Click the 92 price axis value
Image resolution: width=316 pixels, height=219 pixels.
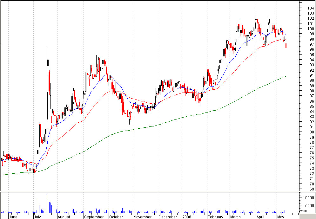312,70
